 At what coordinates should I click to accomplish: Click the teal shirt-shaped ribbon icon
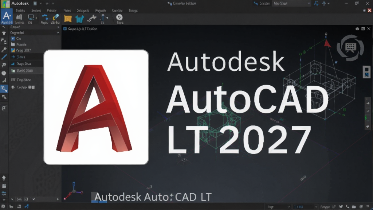coord(79,19)
